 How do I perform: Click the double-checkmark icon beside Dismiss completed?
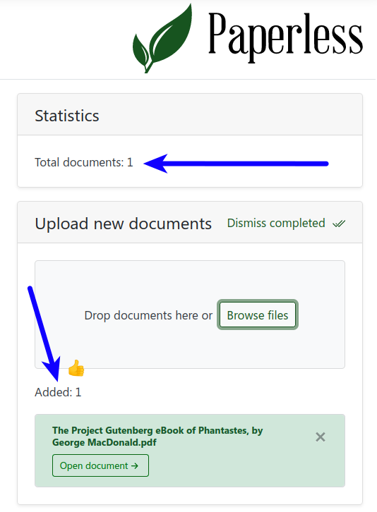click(x=339, y=224)
